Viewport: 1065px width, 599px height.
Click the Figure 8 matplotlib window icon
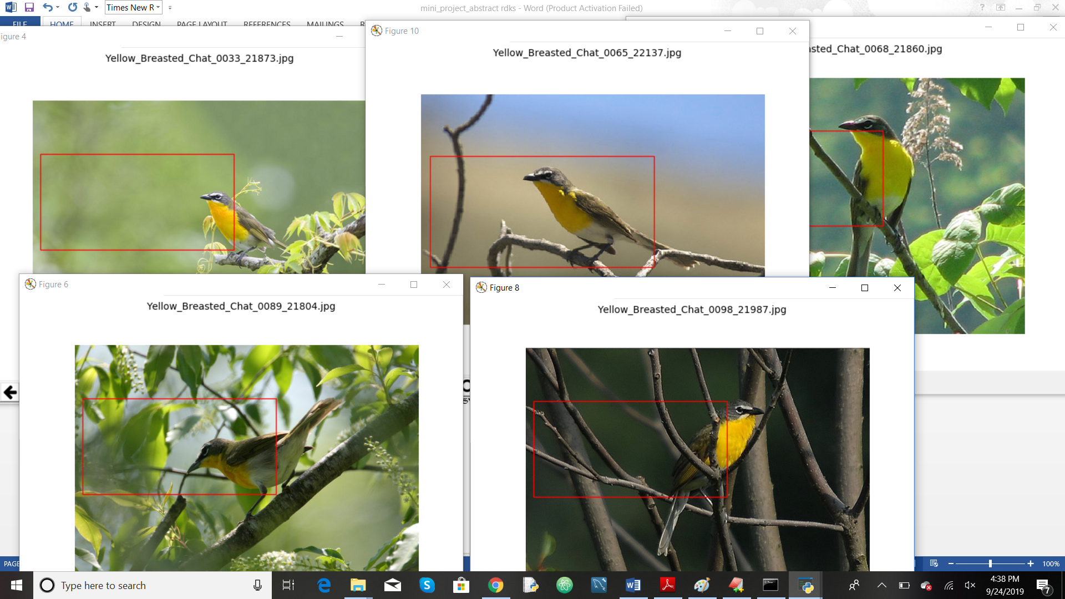tap(481, 287)
